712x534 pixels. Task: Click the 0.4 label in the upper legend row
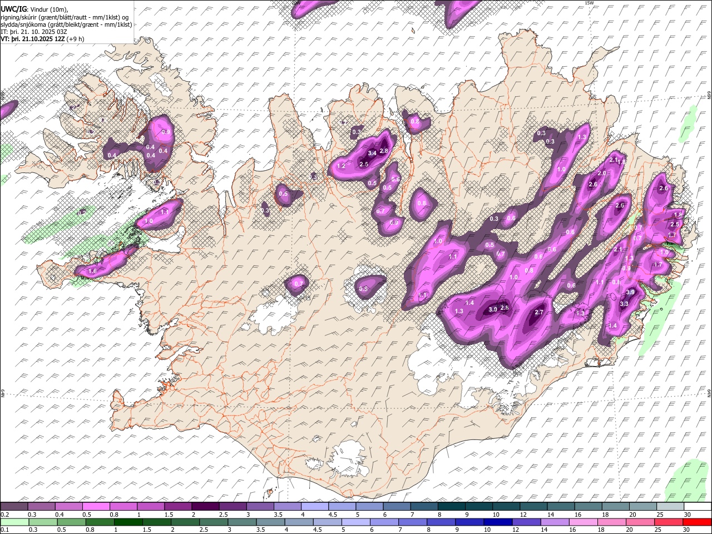click(x=59, y=515)
